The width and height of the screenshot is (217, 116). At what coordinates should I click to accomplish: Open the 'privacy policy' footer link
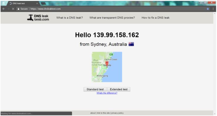(x=117, y=113)
